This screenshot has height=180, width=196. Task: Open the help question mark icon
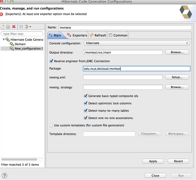point(4,176)
